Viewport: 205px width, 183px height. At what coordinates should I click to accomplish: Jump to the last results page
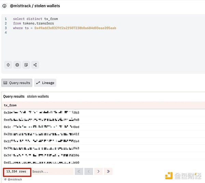[108, 171]
